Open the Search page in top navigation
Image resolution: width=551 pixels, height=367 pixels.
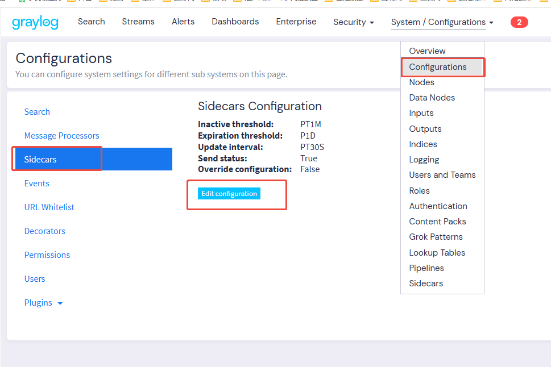(92, 22)
